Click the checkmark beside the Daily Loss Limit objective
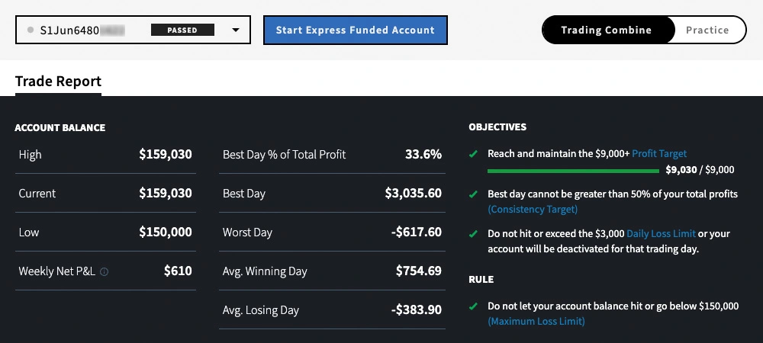Viewport: 763px width, 343px height. 474,234
